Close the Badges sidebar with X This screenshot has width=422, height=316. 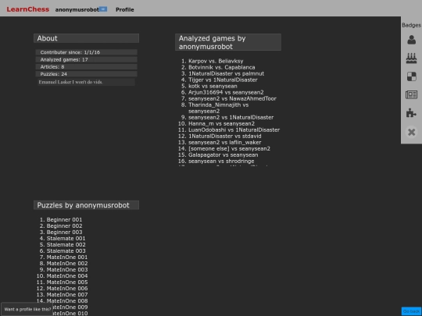(411, 132)
